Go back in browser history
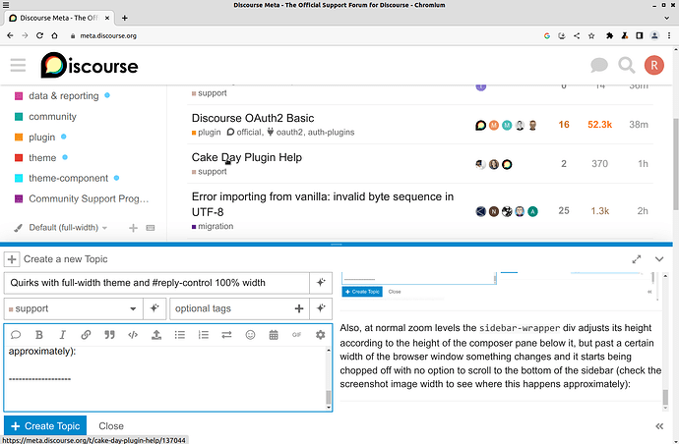This screenshot has width=679, height=444. [x=11, y=36]
